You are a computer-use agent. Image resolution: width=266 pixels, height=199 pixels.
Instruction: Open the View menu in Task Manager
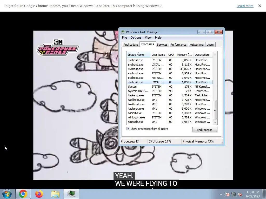point(148,38)
